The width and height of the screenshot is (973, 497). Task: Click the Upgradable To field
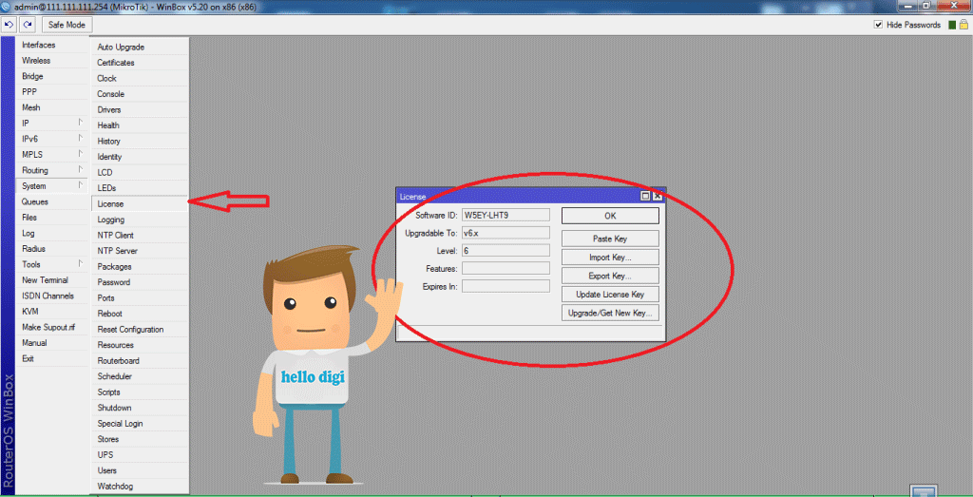pos(506,233)
